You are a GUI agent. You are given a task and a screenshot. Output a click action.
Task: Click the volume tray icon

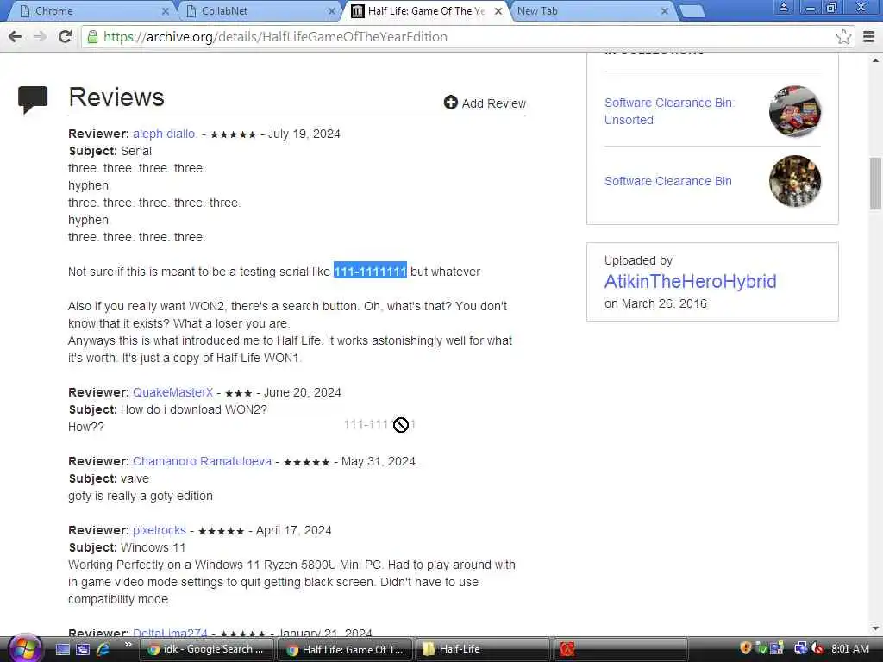click(817, 648)
